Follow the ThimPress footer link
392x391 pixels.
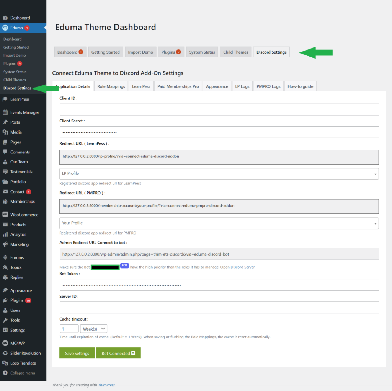[106, 385]
